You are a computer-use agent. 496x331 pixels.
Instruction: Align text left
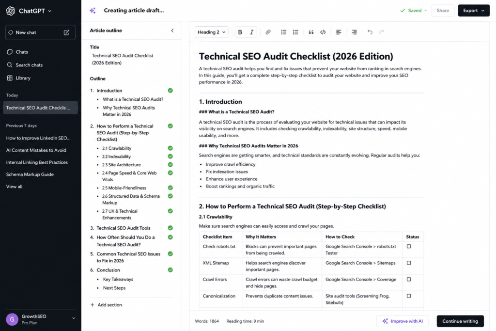[x=339, y=32]
